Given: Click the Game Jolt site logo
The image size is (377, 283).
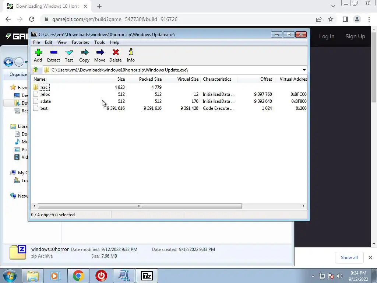Looking at the screenshot, I should 16,36.
